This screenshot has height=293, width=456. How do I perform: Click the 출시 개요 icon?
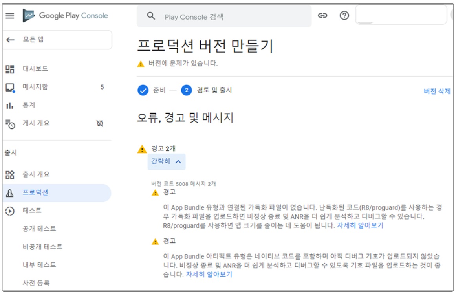pos(10,174)
